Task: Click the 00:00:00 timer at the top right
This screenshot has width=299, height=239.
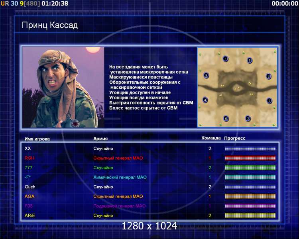Action: 285,4
